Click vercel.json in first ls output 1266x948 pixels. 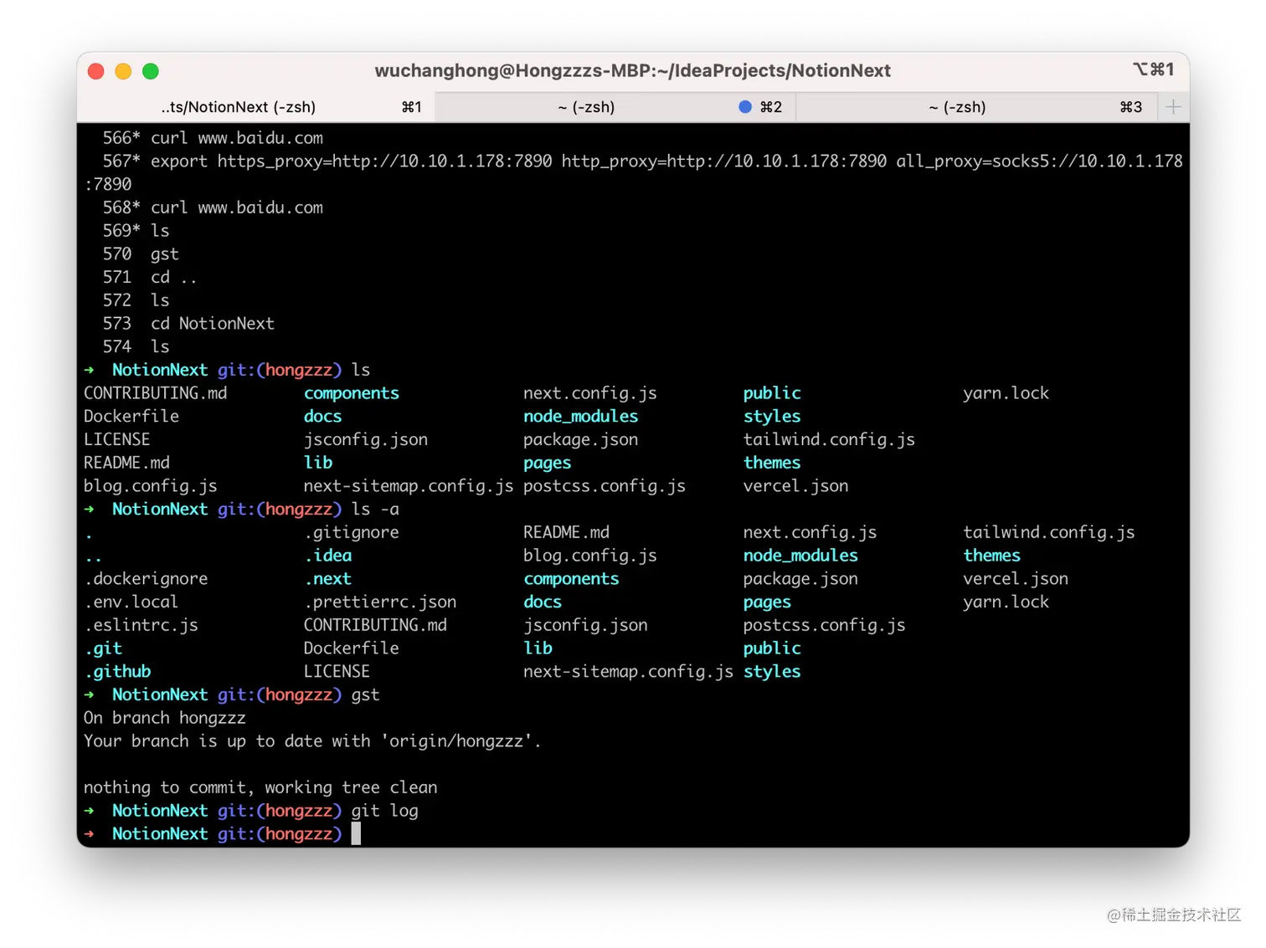point(795,486)
